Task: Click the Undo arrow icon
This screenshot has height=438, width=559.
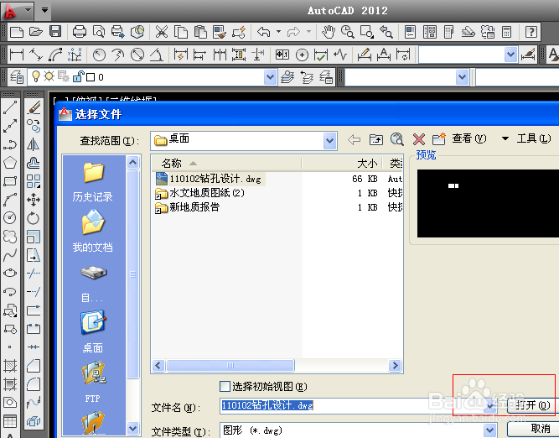Action: click(x=264, y=32)
